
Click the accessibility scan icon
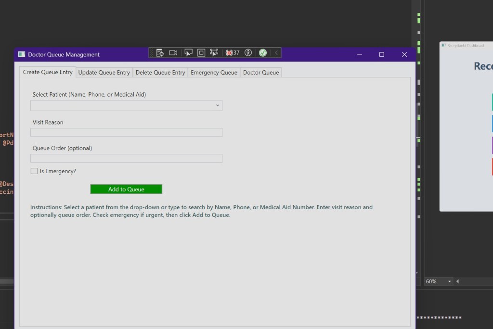point(248,53)
